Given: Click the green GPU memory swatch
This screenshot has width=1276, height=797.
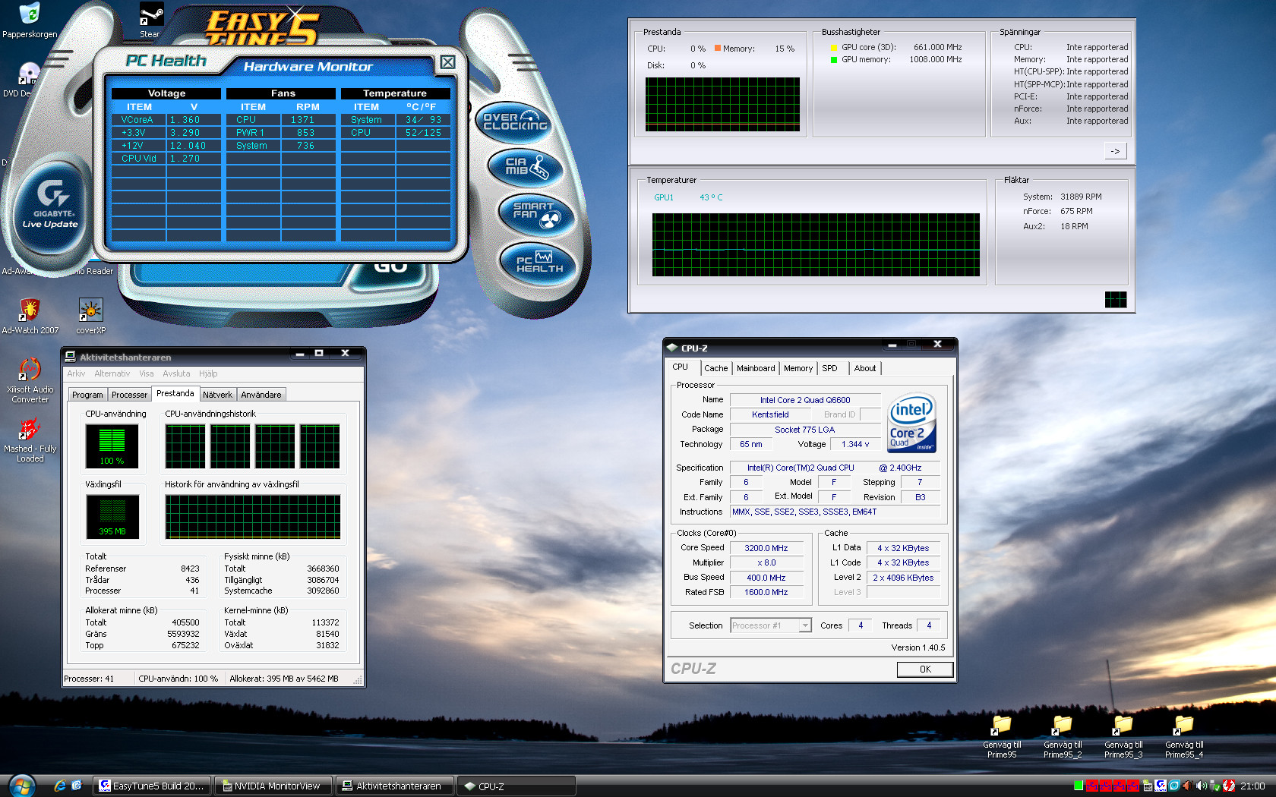Looking at the screenshot, I should tap(833, 60).
